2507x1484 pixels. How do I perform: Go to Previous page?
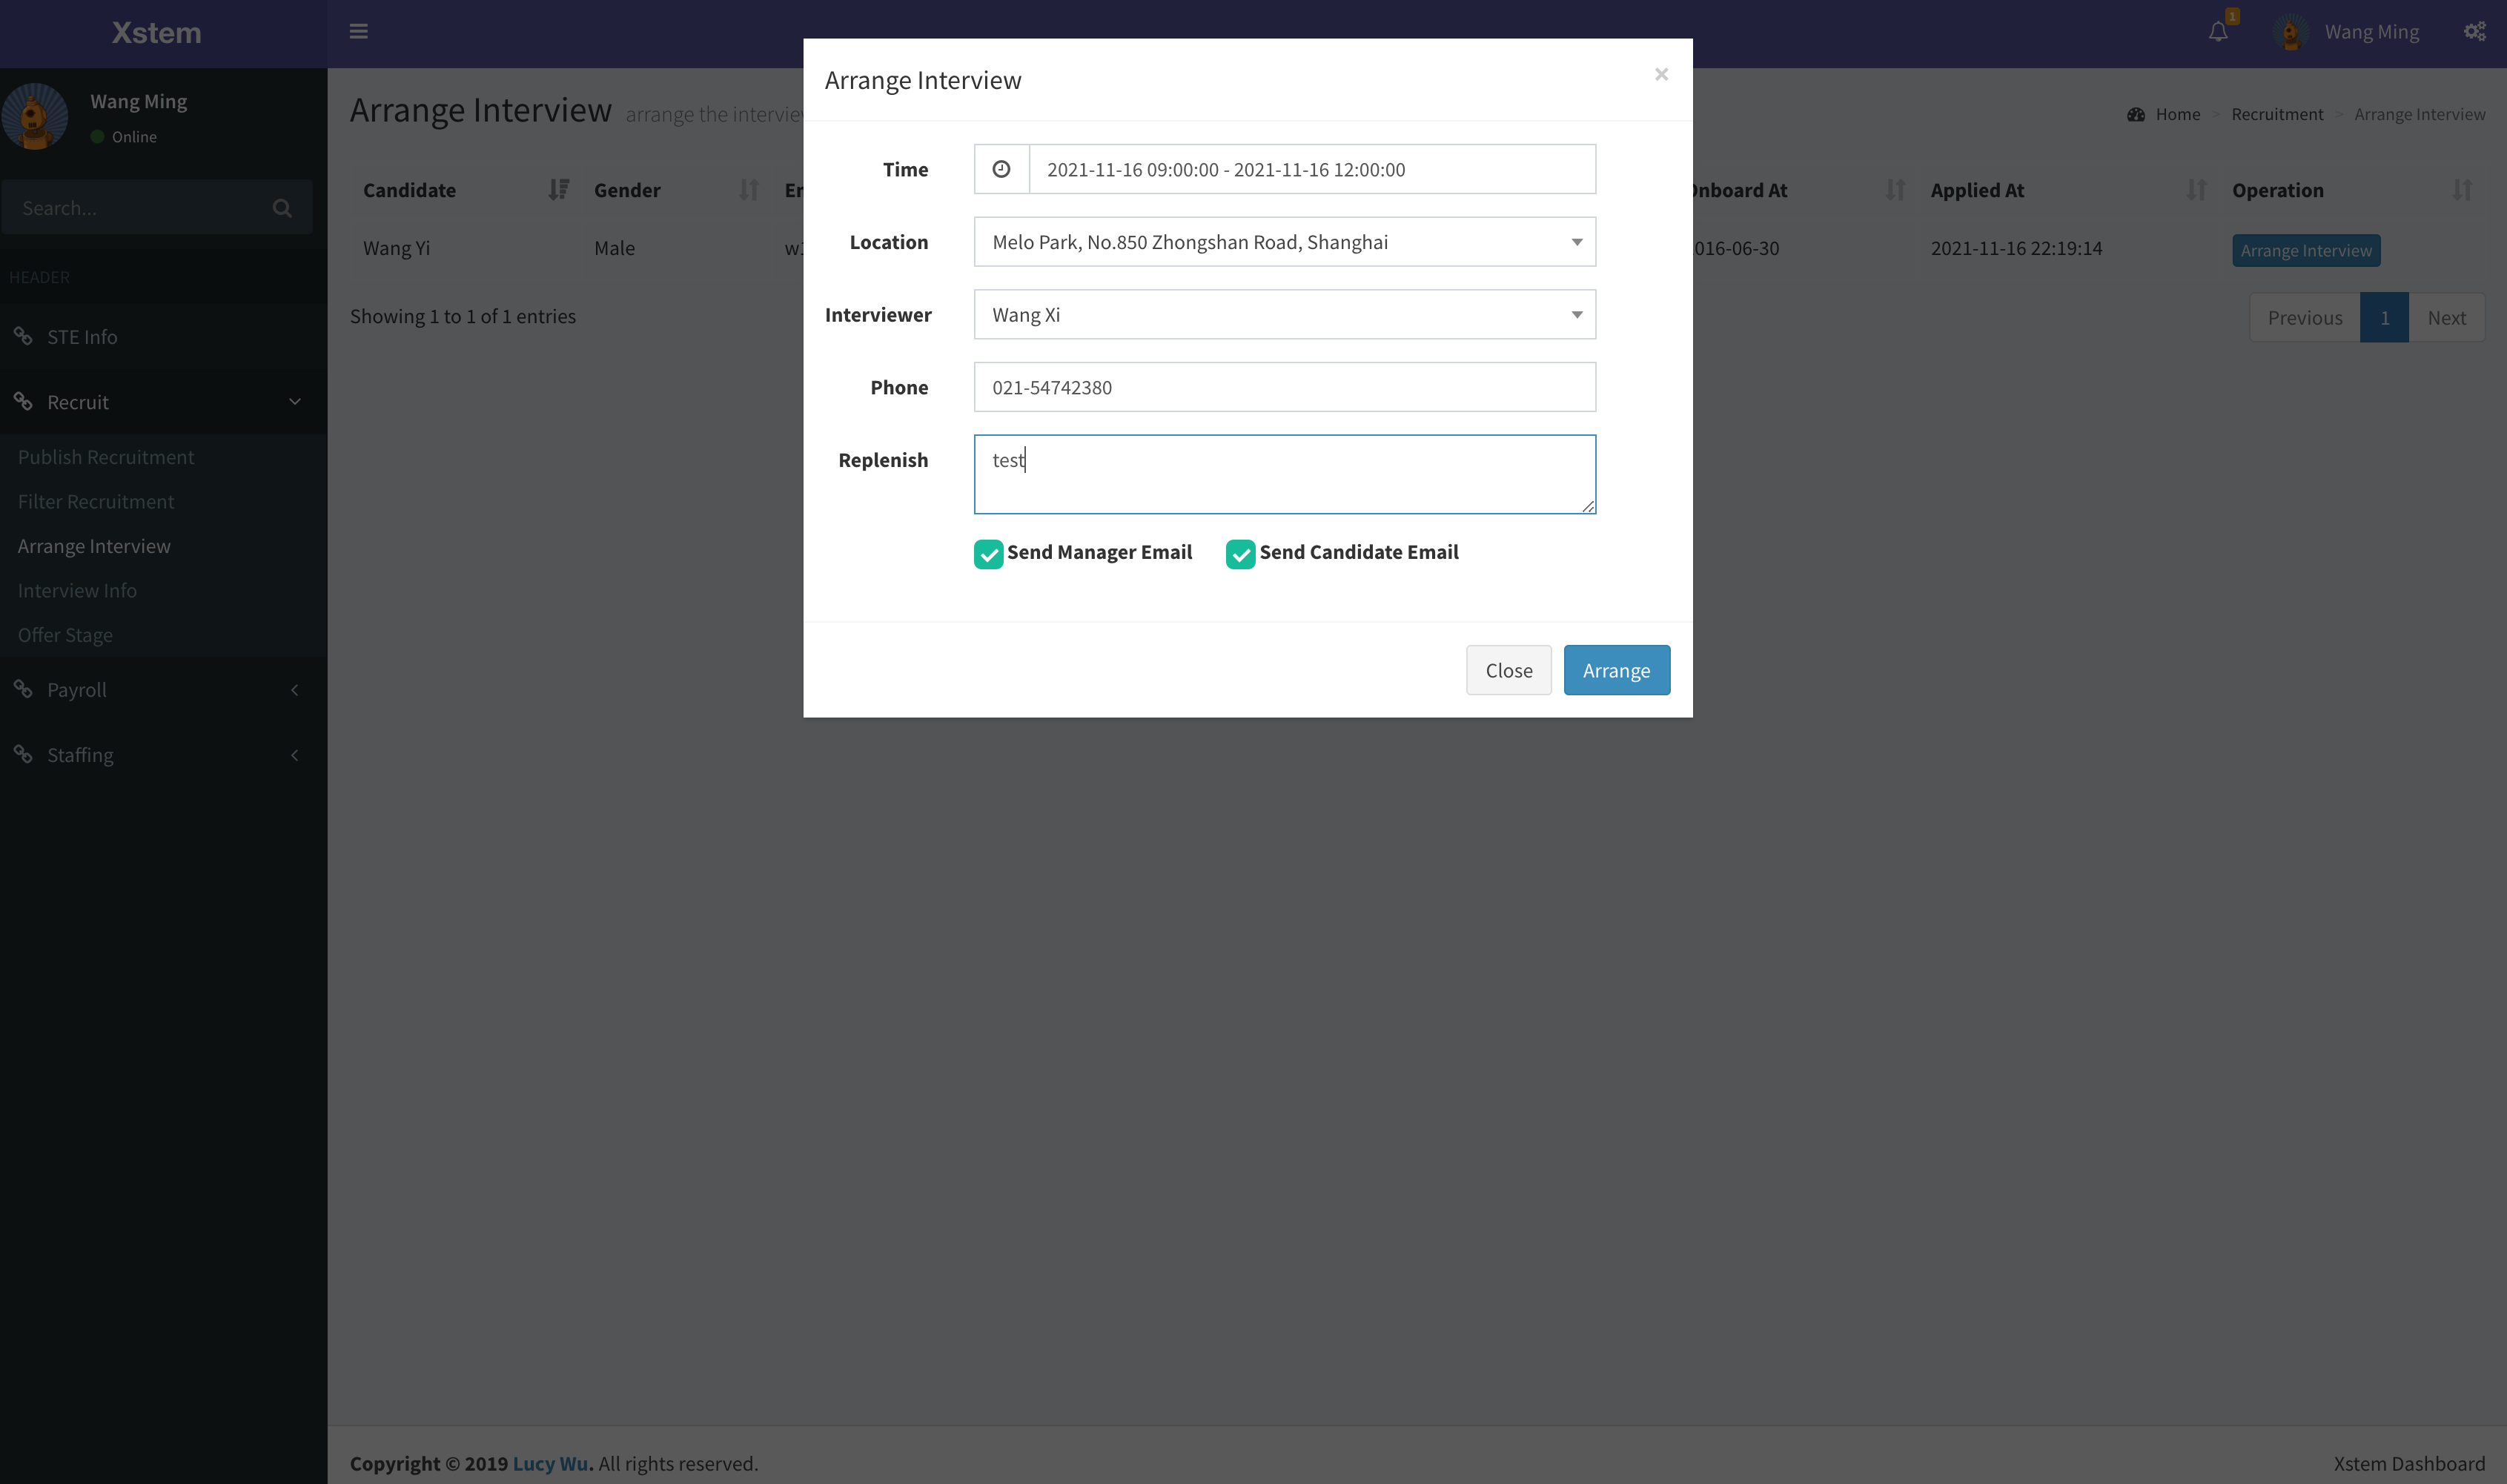(x=2304, y=317)
